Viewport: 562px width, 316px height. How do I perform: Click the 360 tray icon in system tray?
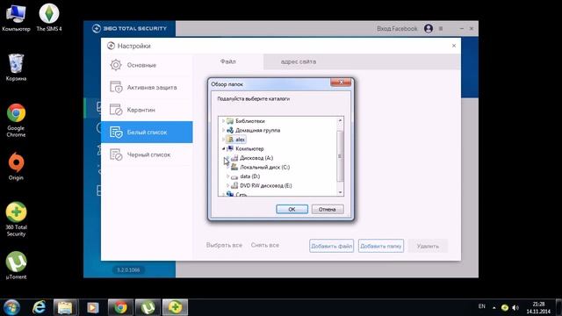(x=505, y=307)
